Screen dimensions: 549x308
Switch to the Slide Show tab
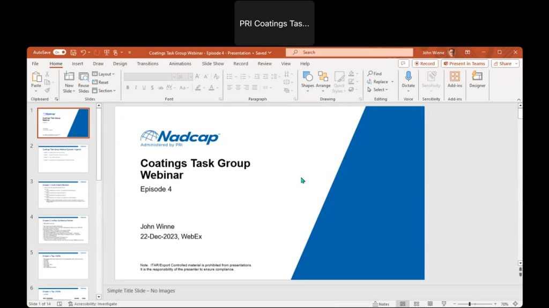click(213, 64)
